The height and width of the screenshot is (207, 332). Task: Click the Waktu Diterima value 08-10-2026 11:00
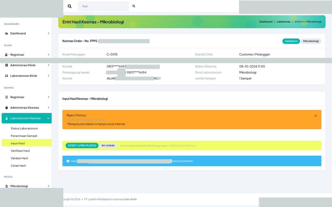click(252, 66)
